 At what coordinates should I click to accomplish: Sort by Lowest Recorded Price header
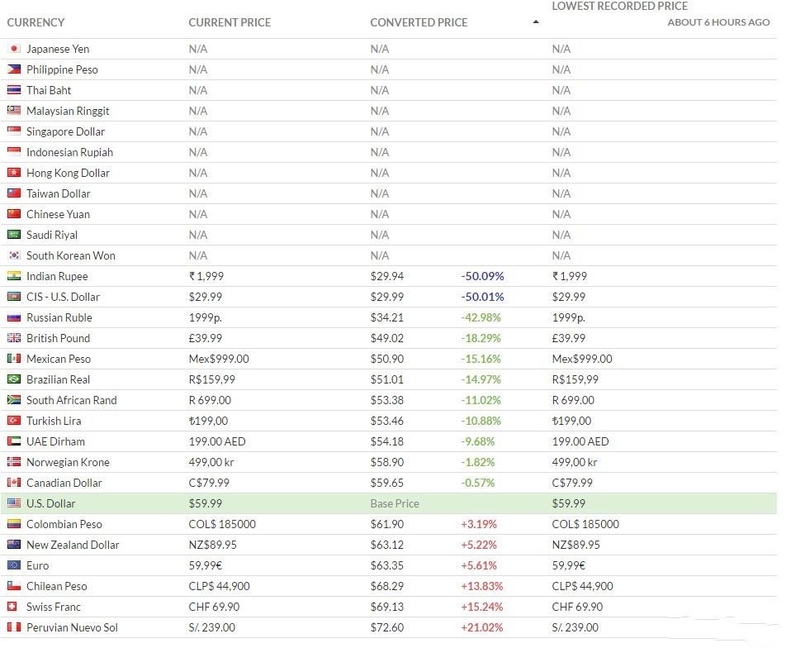tap(619, 7)
